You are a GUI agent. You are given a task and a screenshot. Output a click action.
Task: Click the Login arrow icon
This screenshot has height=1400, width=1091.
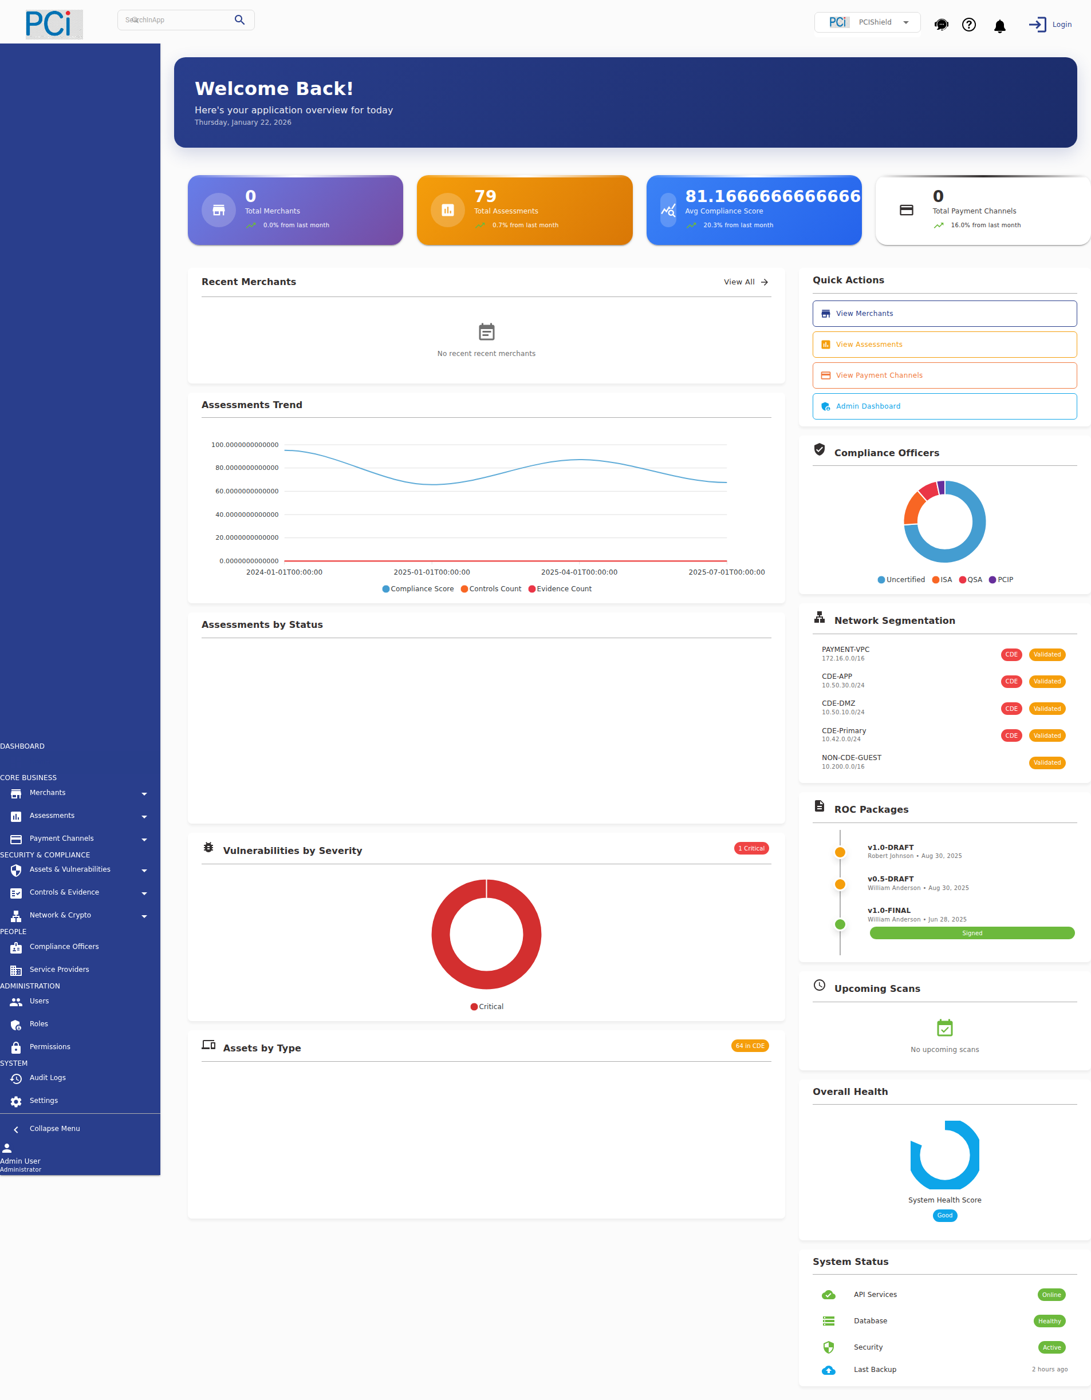[x=1037, y=25]
